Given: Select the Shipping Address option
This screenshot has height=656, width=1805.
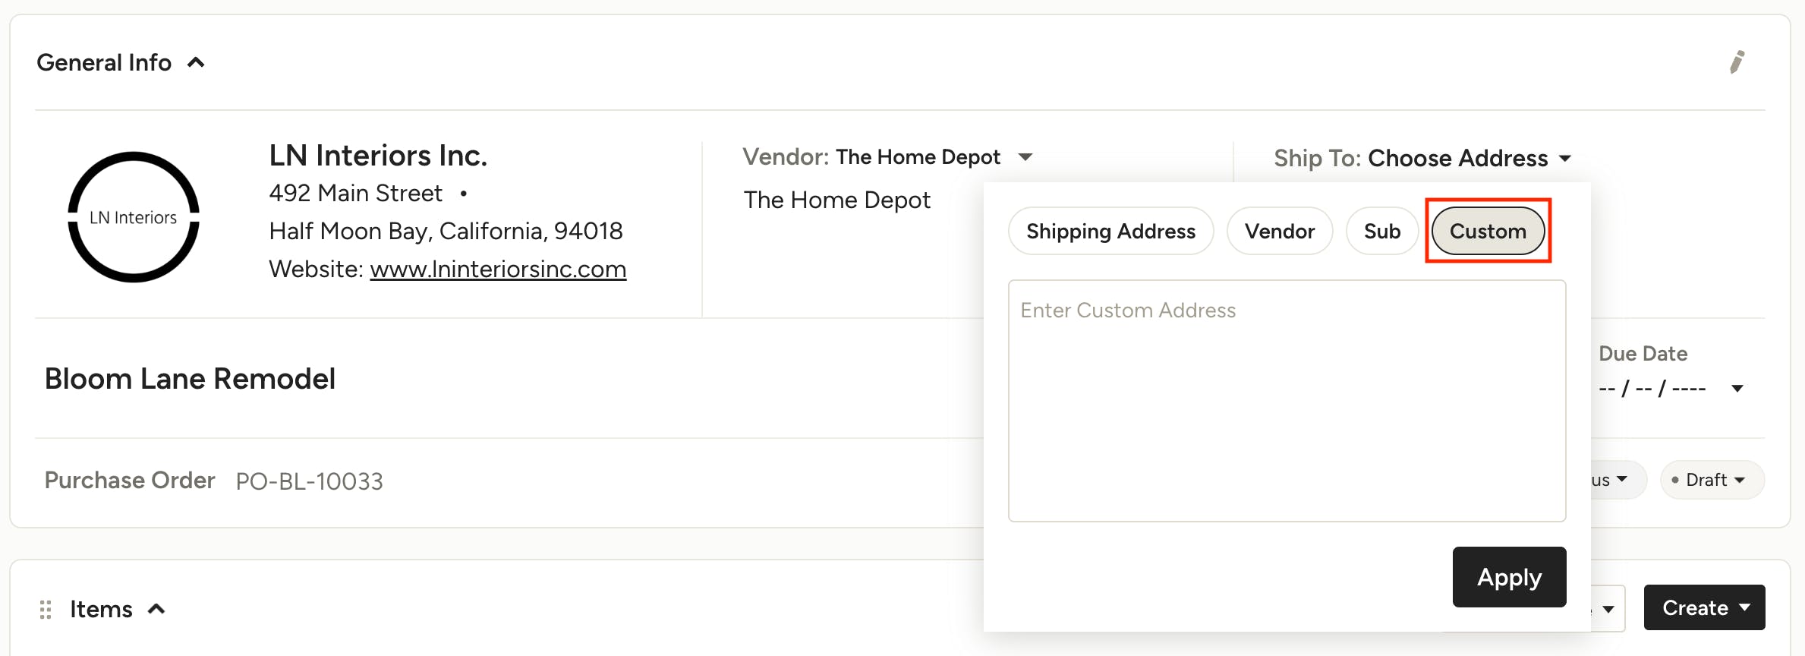Looking at the screenshot, I should pyautogui.click(x=1110, y=231).
